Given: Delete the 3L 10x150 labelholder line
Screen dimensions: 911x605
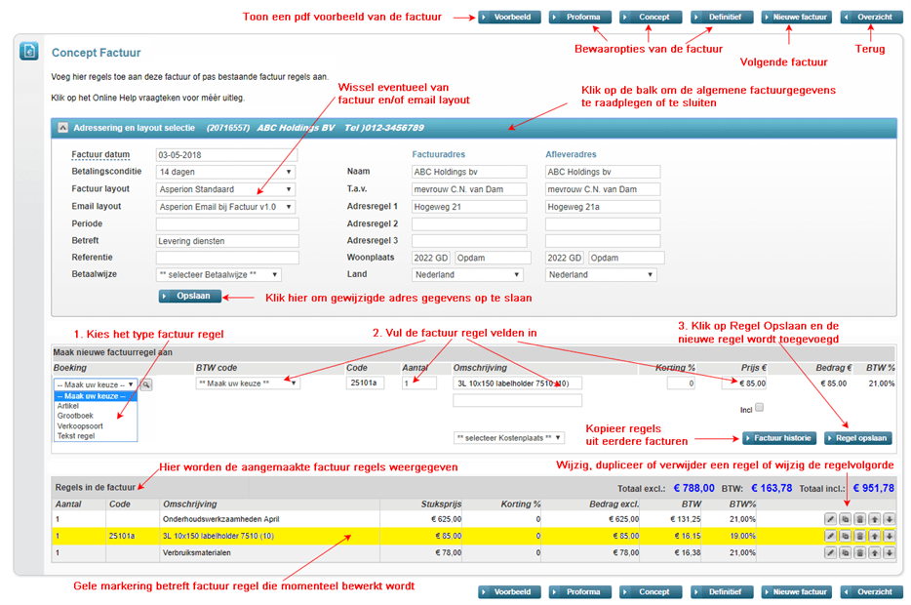Looking at the screenshot, I should coord(860,536).
